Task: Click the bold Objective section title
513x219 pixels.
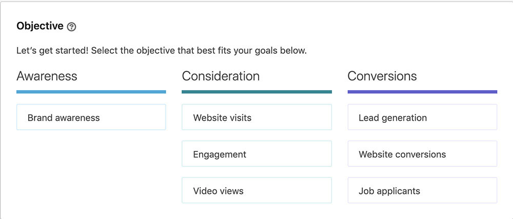Action: [x=40, y=26]
